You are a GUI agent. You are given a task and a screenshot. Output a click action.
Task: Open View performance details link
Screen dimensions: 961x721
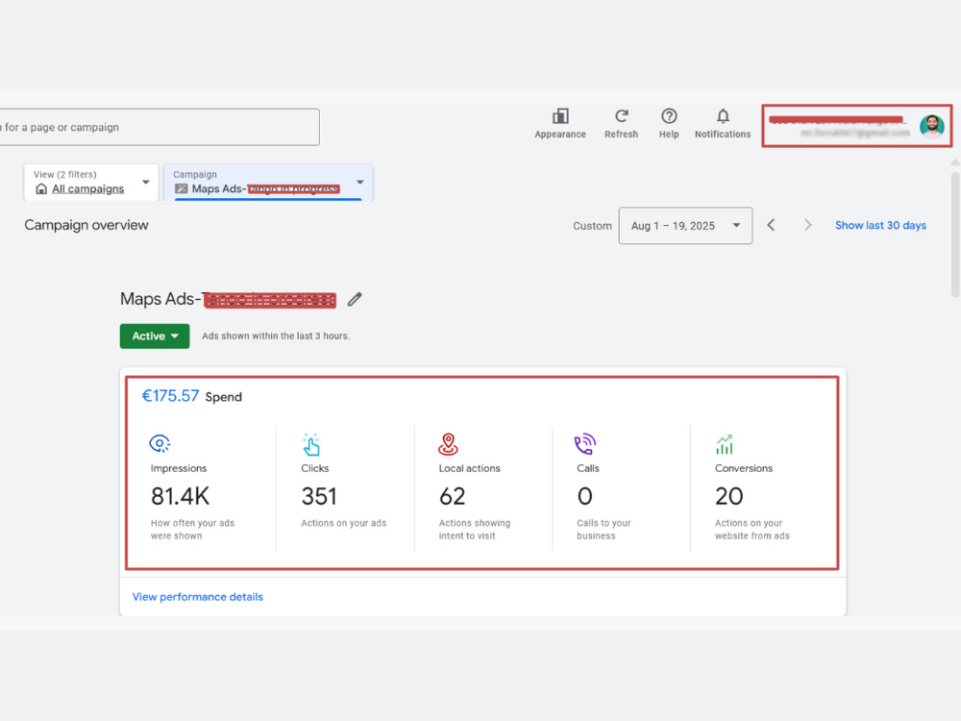[197, 597]
